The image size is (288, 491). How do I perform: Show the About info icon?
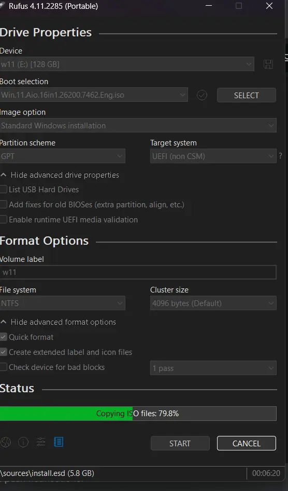[23, 442]
